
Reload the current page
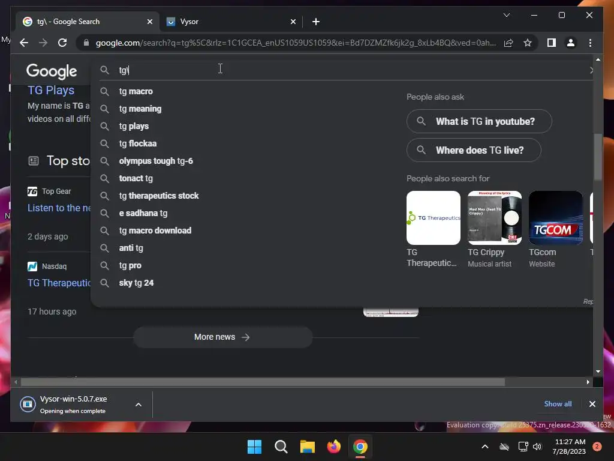coord(62,43)
